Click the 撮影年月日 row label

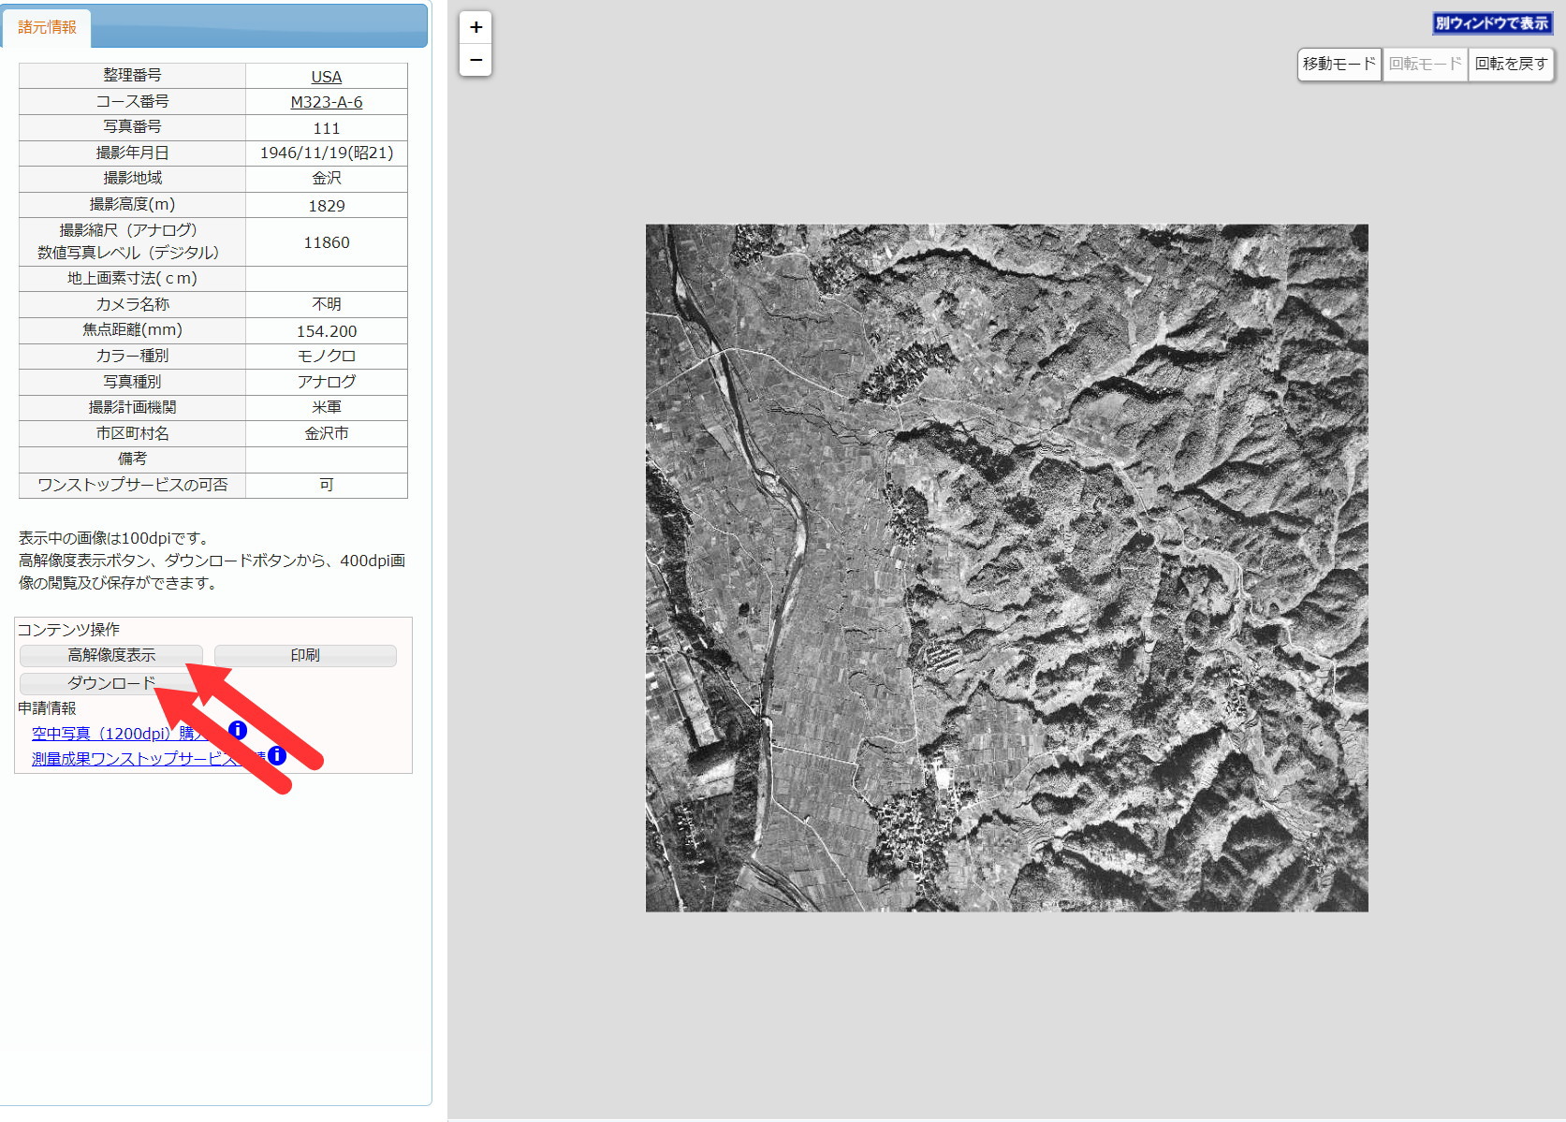pos(132,153)
